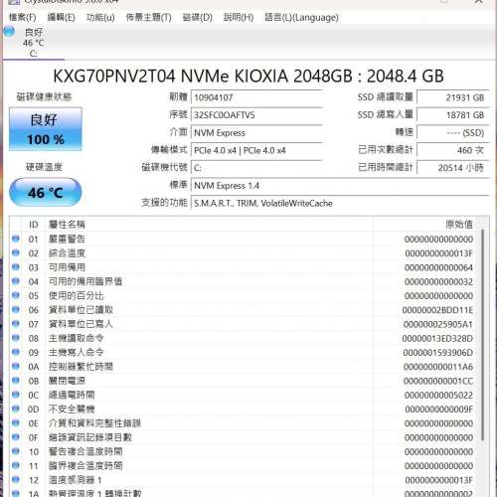The image size is (497, 497).
Task: Open the 語言(L)(Language) menu
Action: 301,17
